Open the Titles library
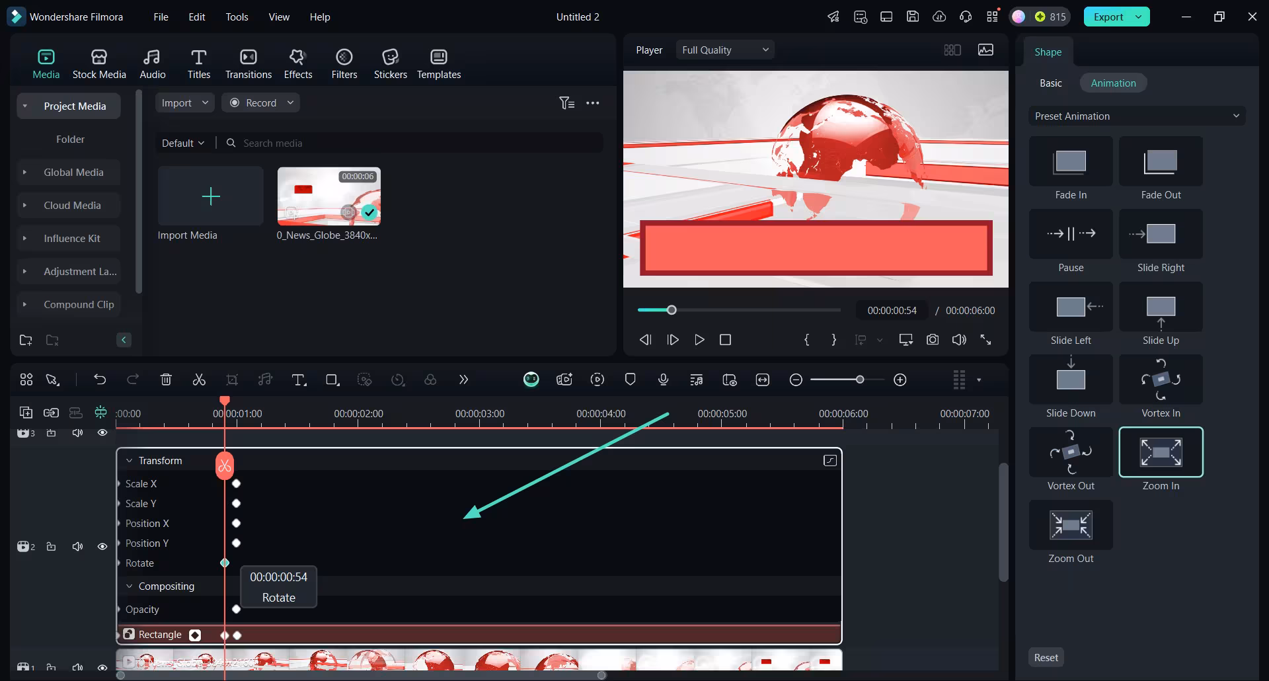The width and height of the screenshot is (1269, 681). pyautogui.click(x=199, y=64)
